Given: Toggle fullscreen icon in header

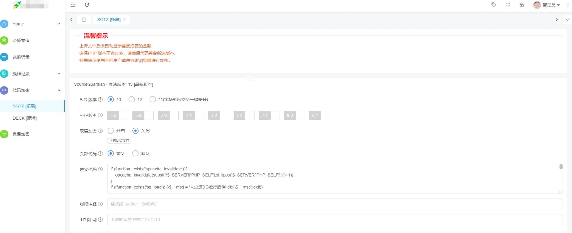Looking at the screenshot, I should [x=508, y=5].
